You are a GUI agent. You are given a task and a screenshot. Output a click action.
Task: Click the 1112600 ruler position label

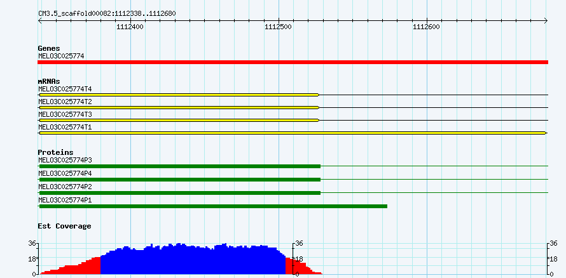tap(427, 27)
